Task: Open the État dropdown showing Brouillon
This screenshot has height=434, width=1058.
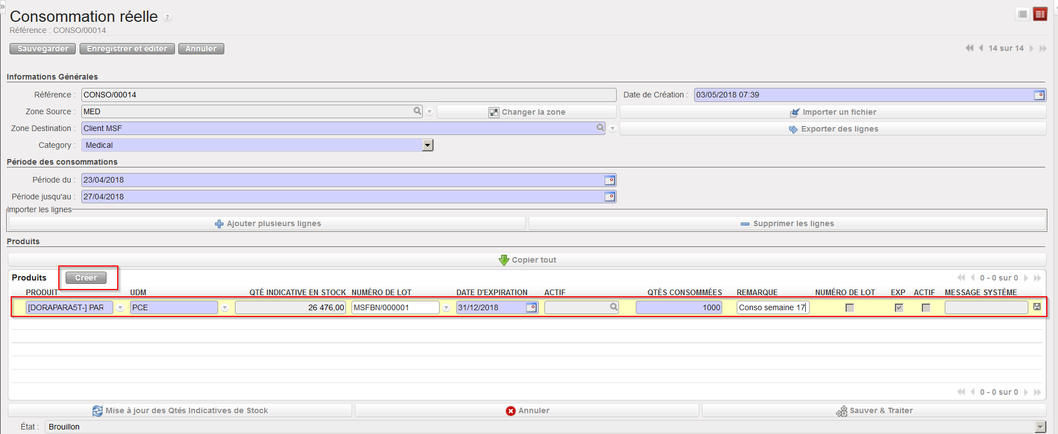Action: [x=1040, y=427]
